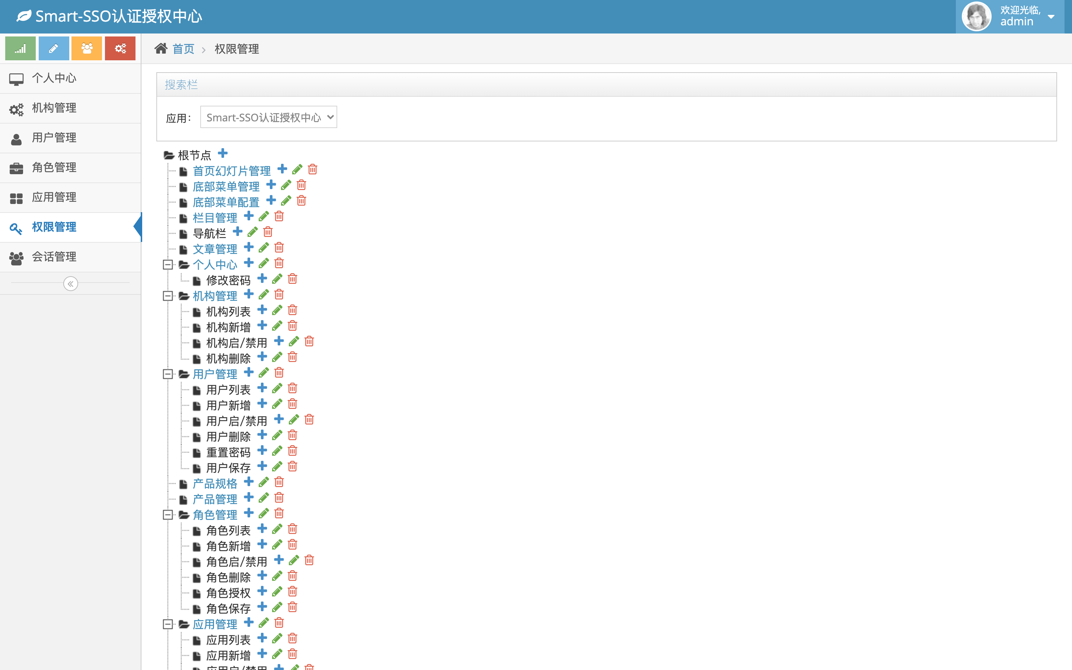
Task: Collapse the 机构管理 tree node
Action: [x=167, y=296]
